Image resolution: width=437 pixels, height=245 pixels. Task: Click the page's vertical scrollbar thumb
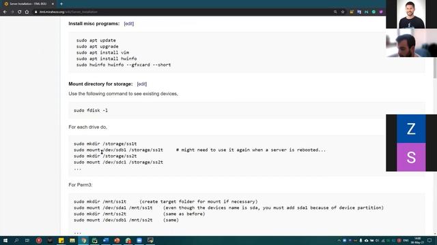click(x=435, y=68)
